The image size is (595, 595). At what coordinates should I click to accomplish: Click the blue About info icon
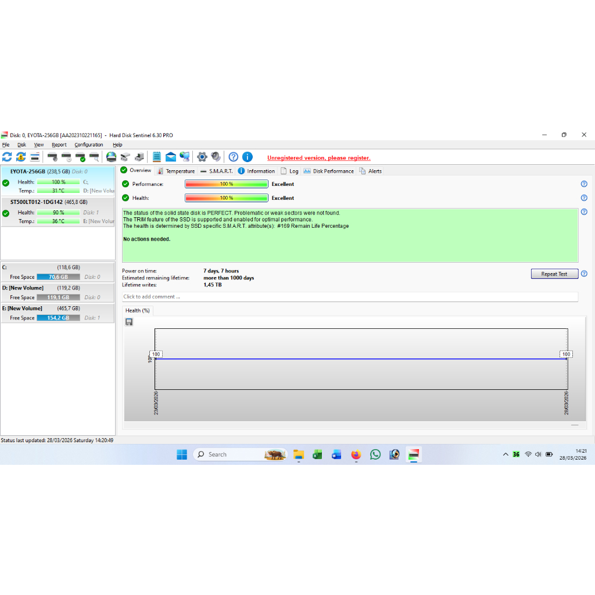click(248, 157)
